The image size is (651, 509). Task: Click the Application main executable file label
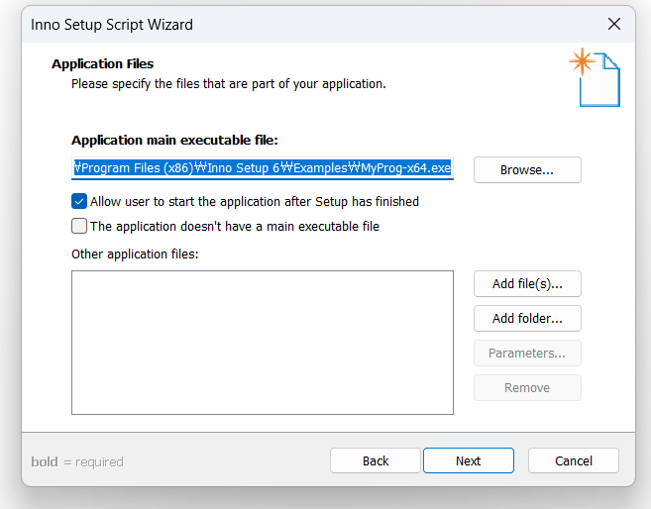[174, 141]
